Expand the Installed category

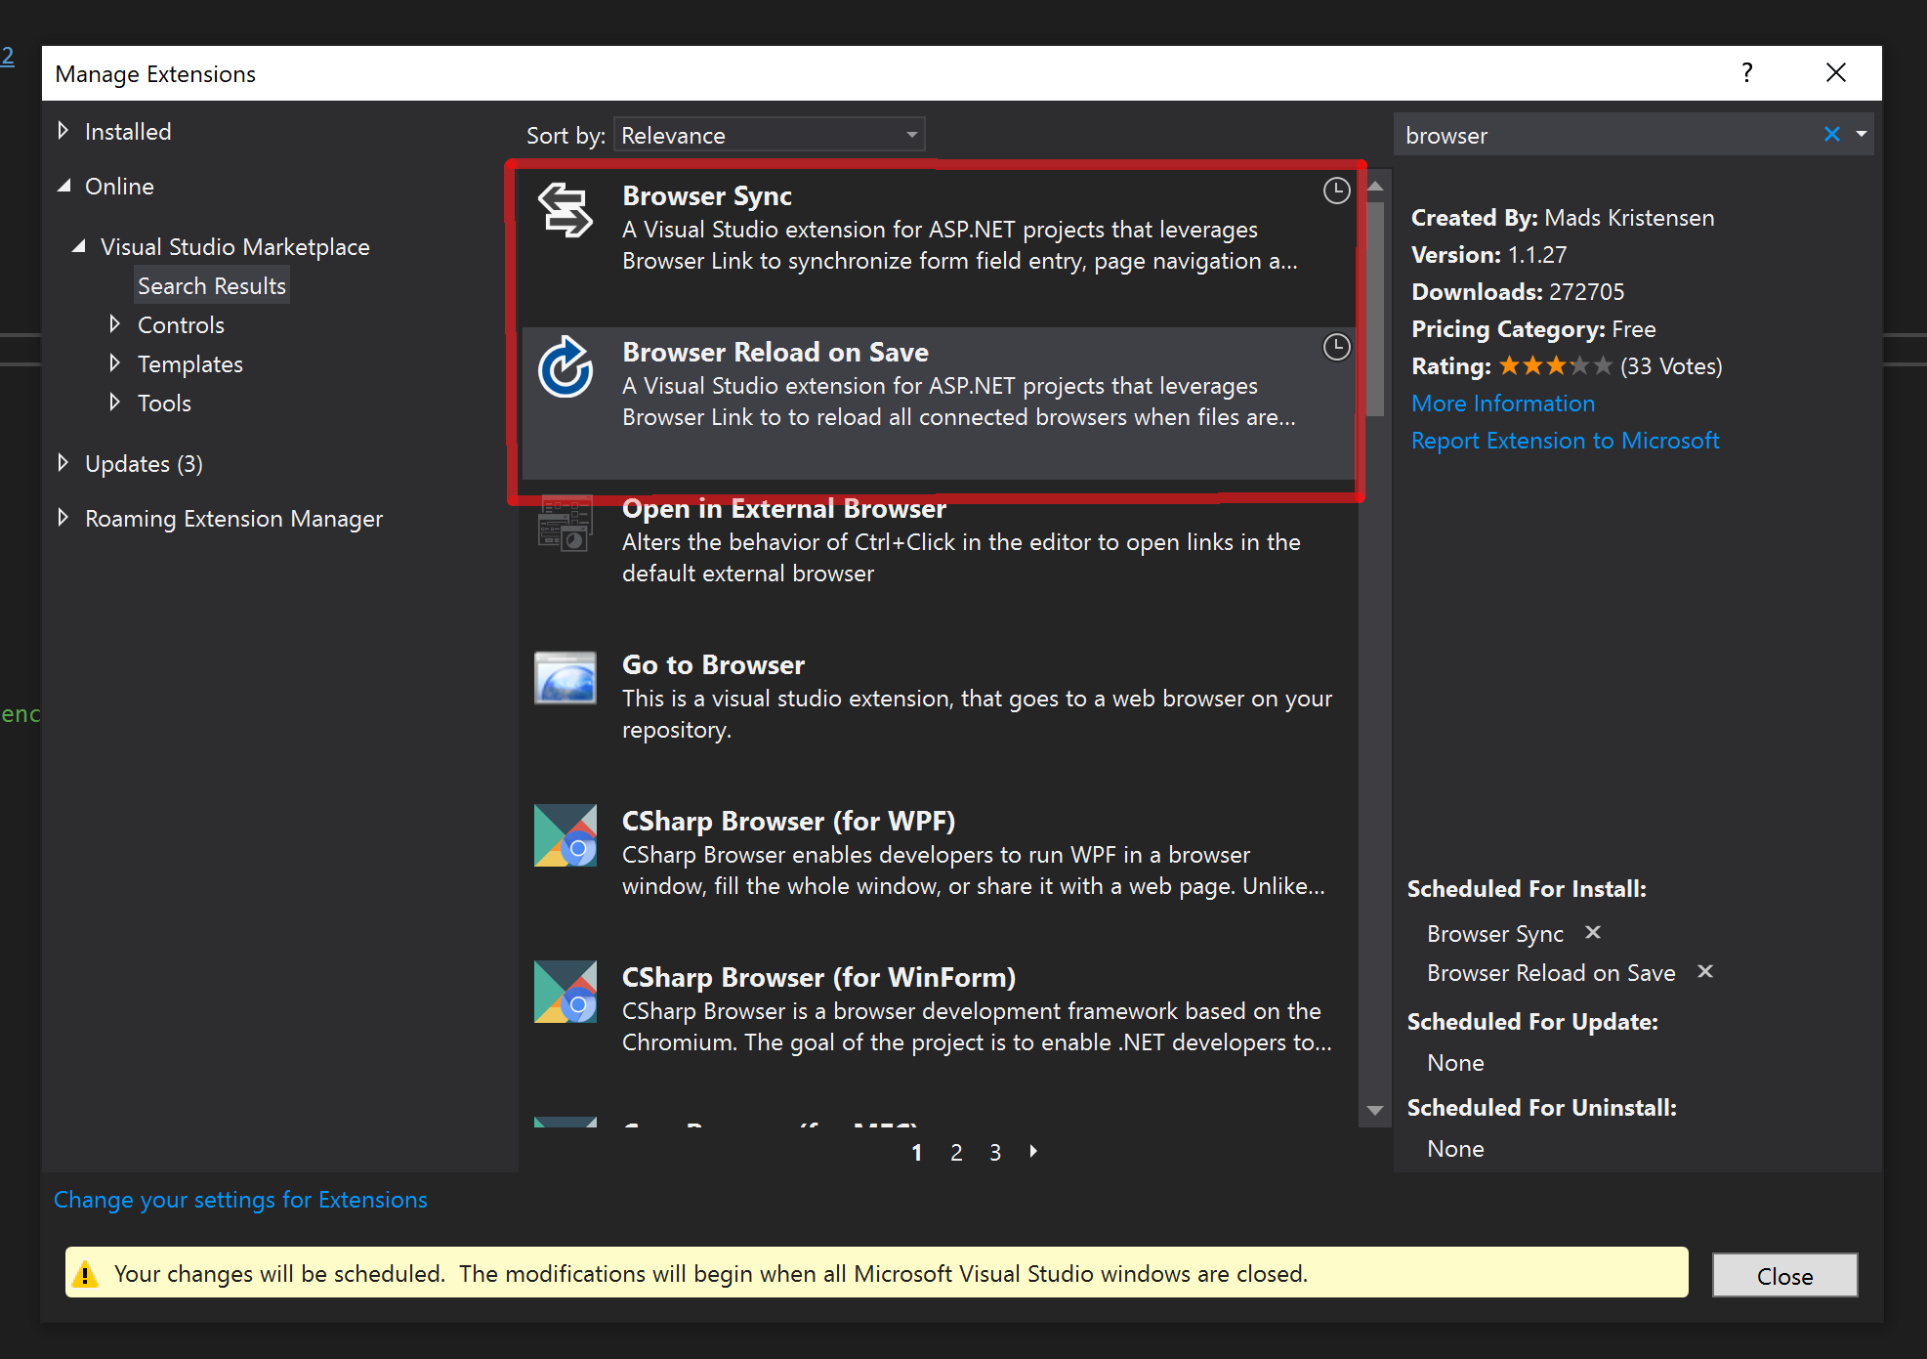[63, 131]
